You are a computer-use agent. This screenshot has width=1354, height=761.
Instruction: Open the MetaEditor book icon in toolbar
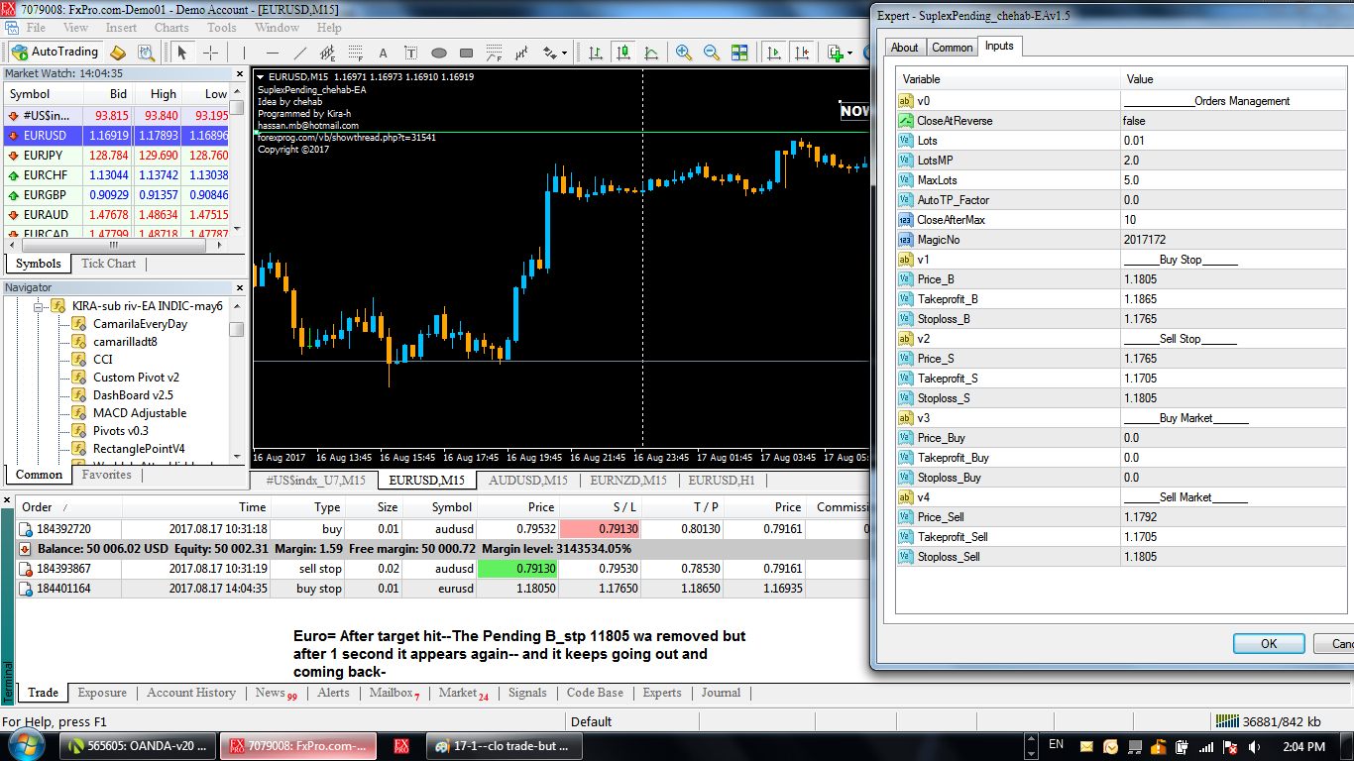[x=118, y=53]
